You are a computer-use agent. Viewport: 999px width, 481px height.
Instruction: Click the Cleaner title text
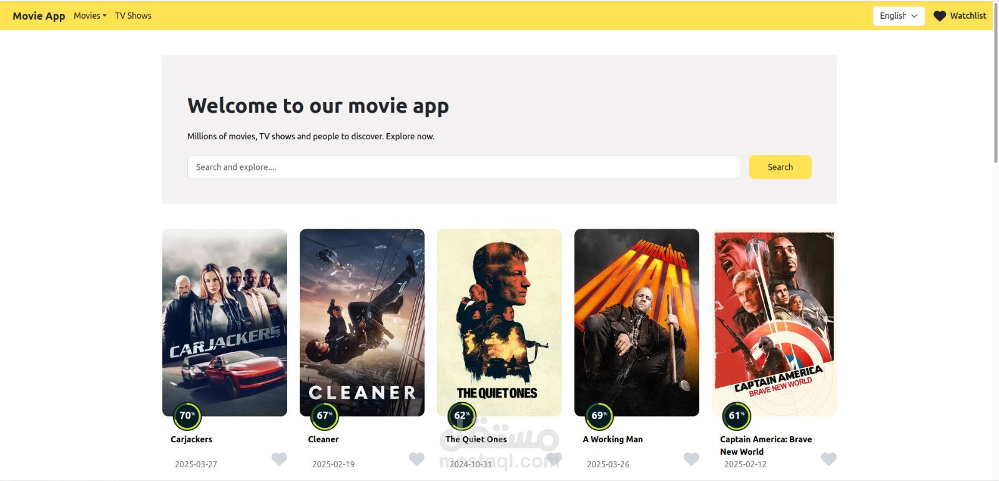coord(323,439)
